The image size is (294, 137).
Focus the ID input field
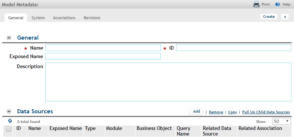(x=234, y=48)
